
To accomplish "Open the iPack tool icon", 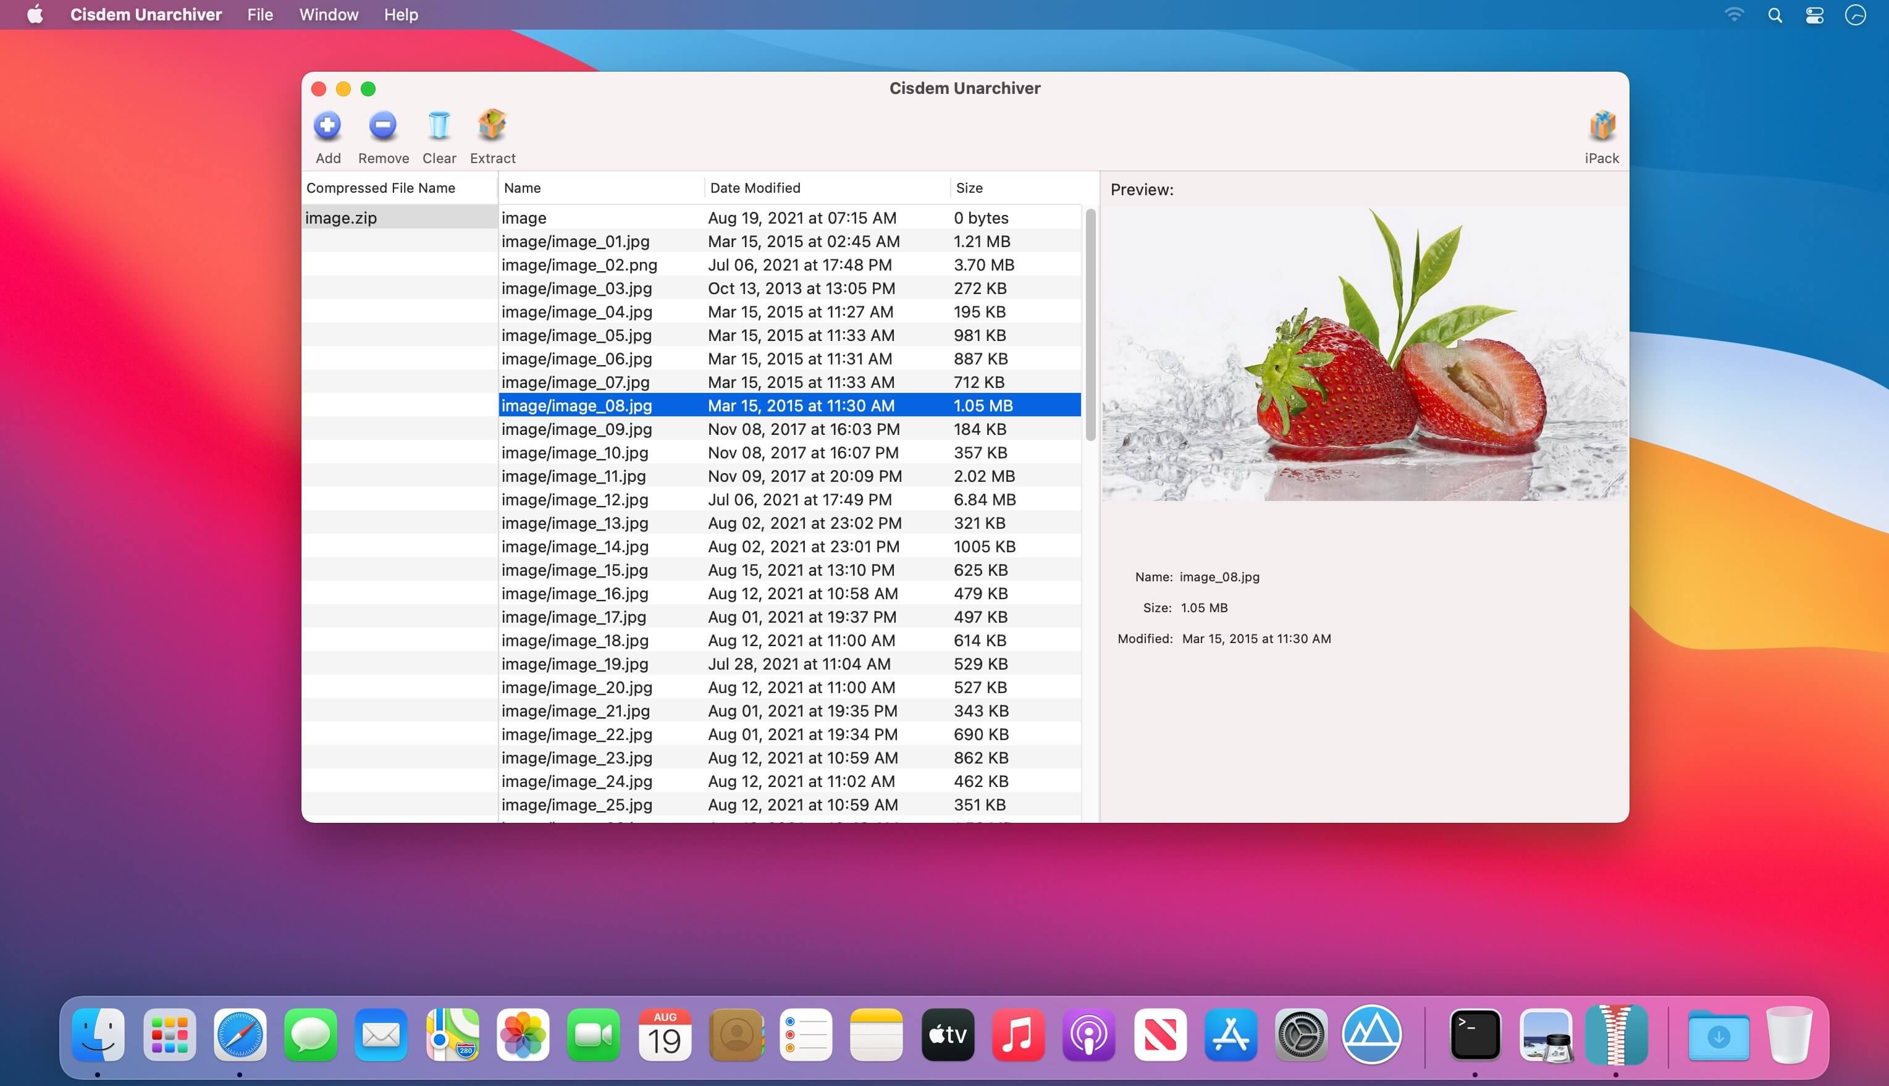I will click(x=1601, y=126).
